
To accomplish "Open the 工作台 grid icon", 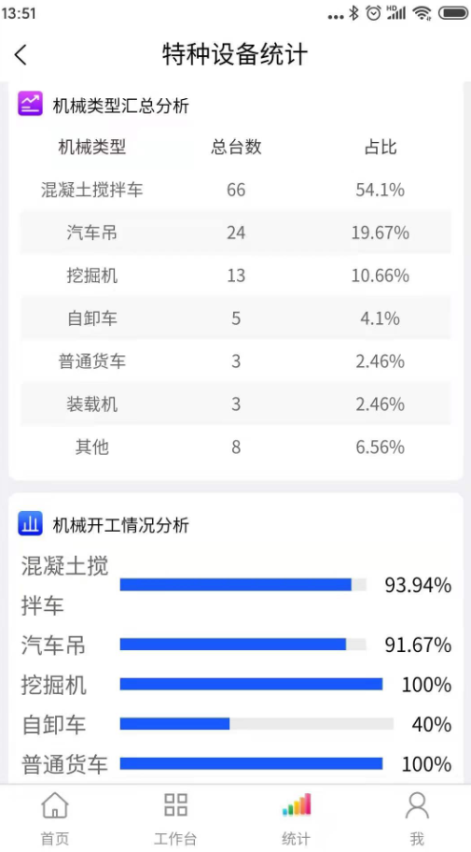I will pyautogui.click(x=175, y=804).
